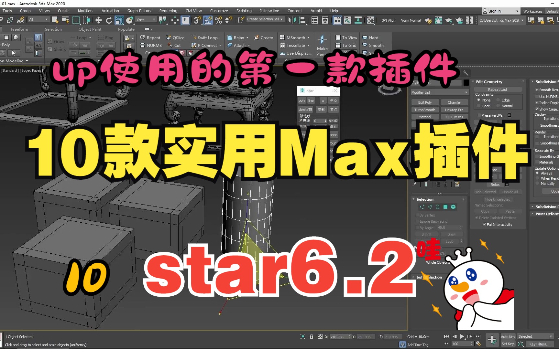Open the Align tool icon

pyautogui.click(x=302, y=20)
